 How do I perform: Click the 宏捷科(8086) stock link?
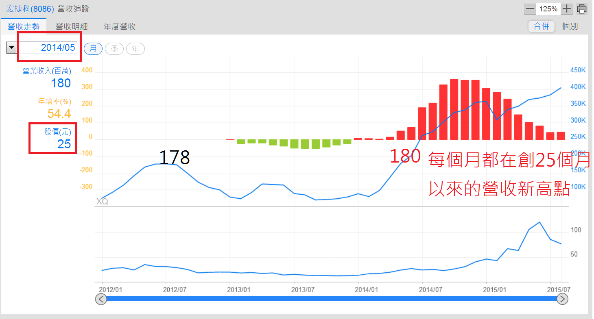[x=27, y=9]
